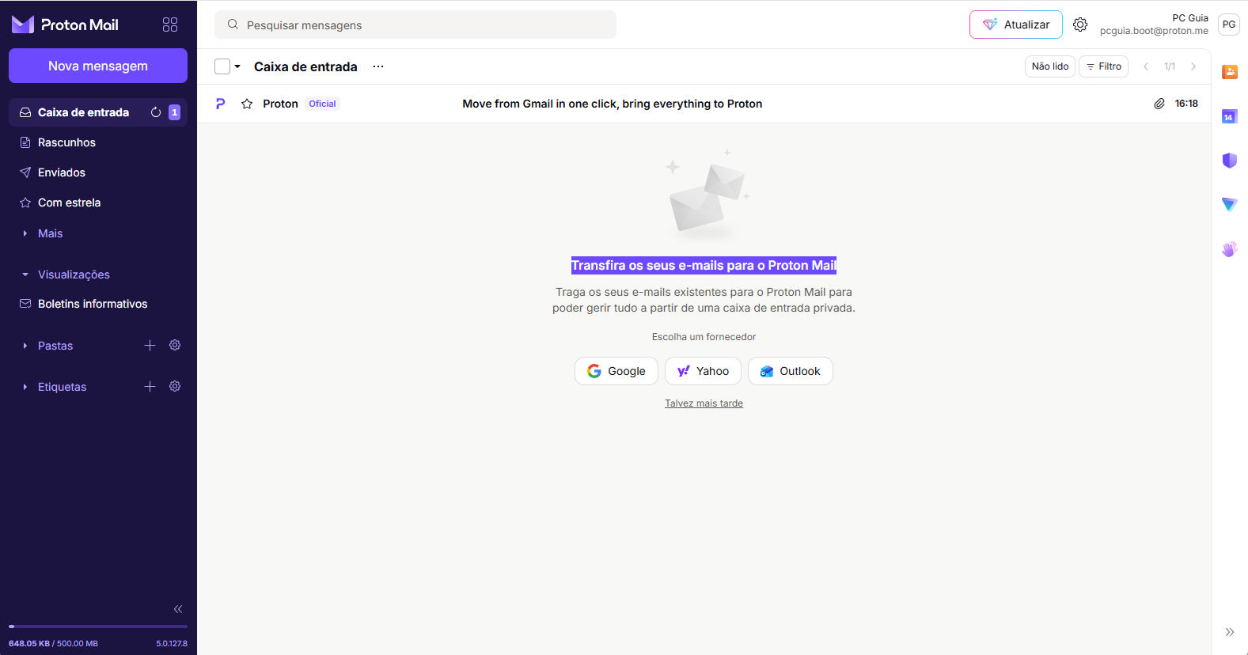Open Proton Calendar side panel icon
This screenshot has width=1248, height=655.
[x=1230, y=116]
